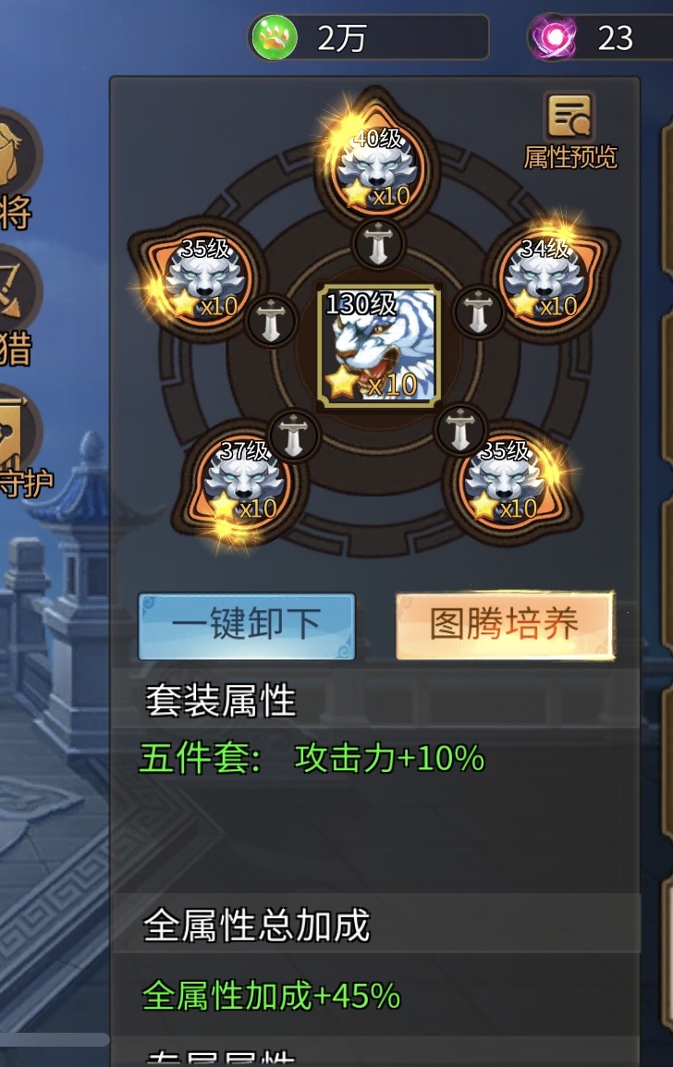Select the 37级 white tiger totem
673x1067 pixels.
click(x=244, y=481)
